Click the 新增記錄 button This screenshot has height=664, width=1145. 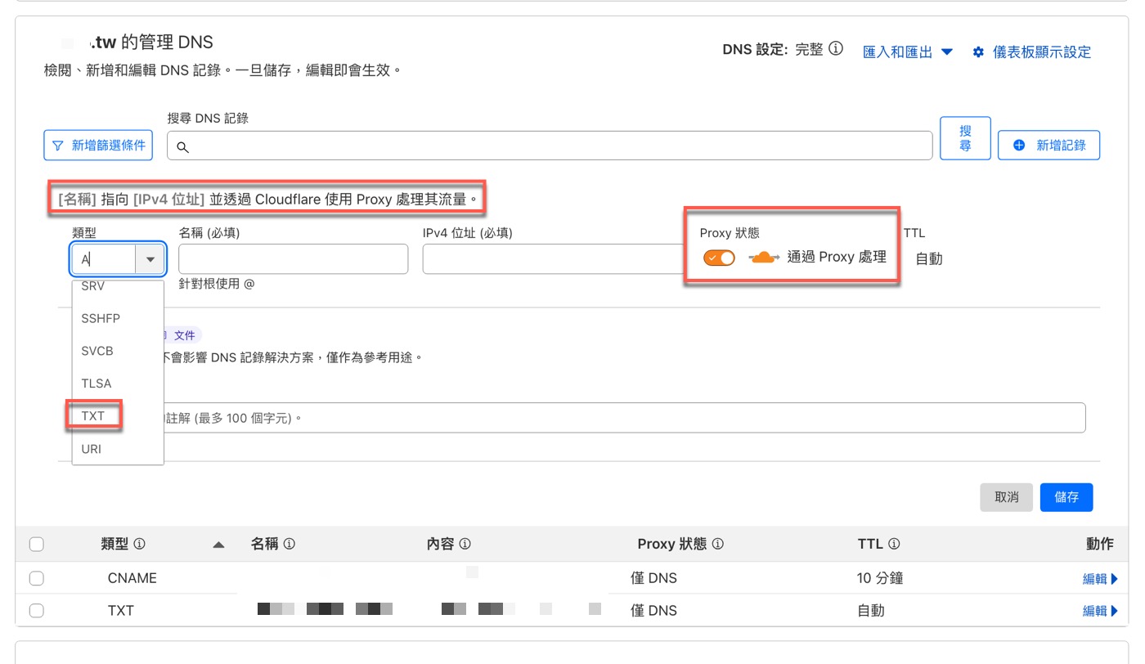tap(1048, 145)
